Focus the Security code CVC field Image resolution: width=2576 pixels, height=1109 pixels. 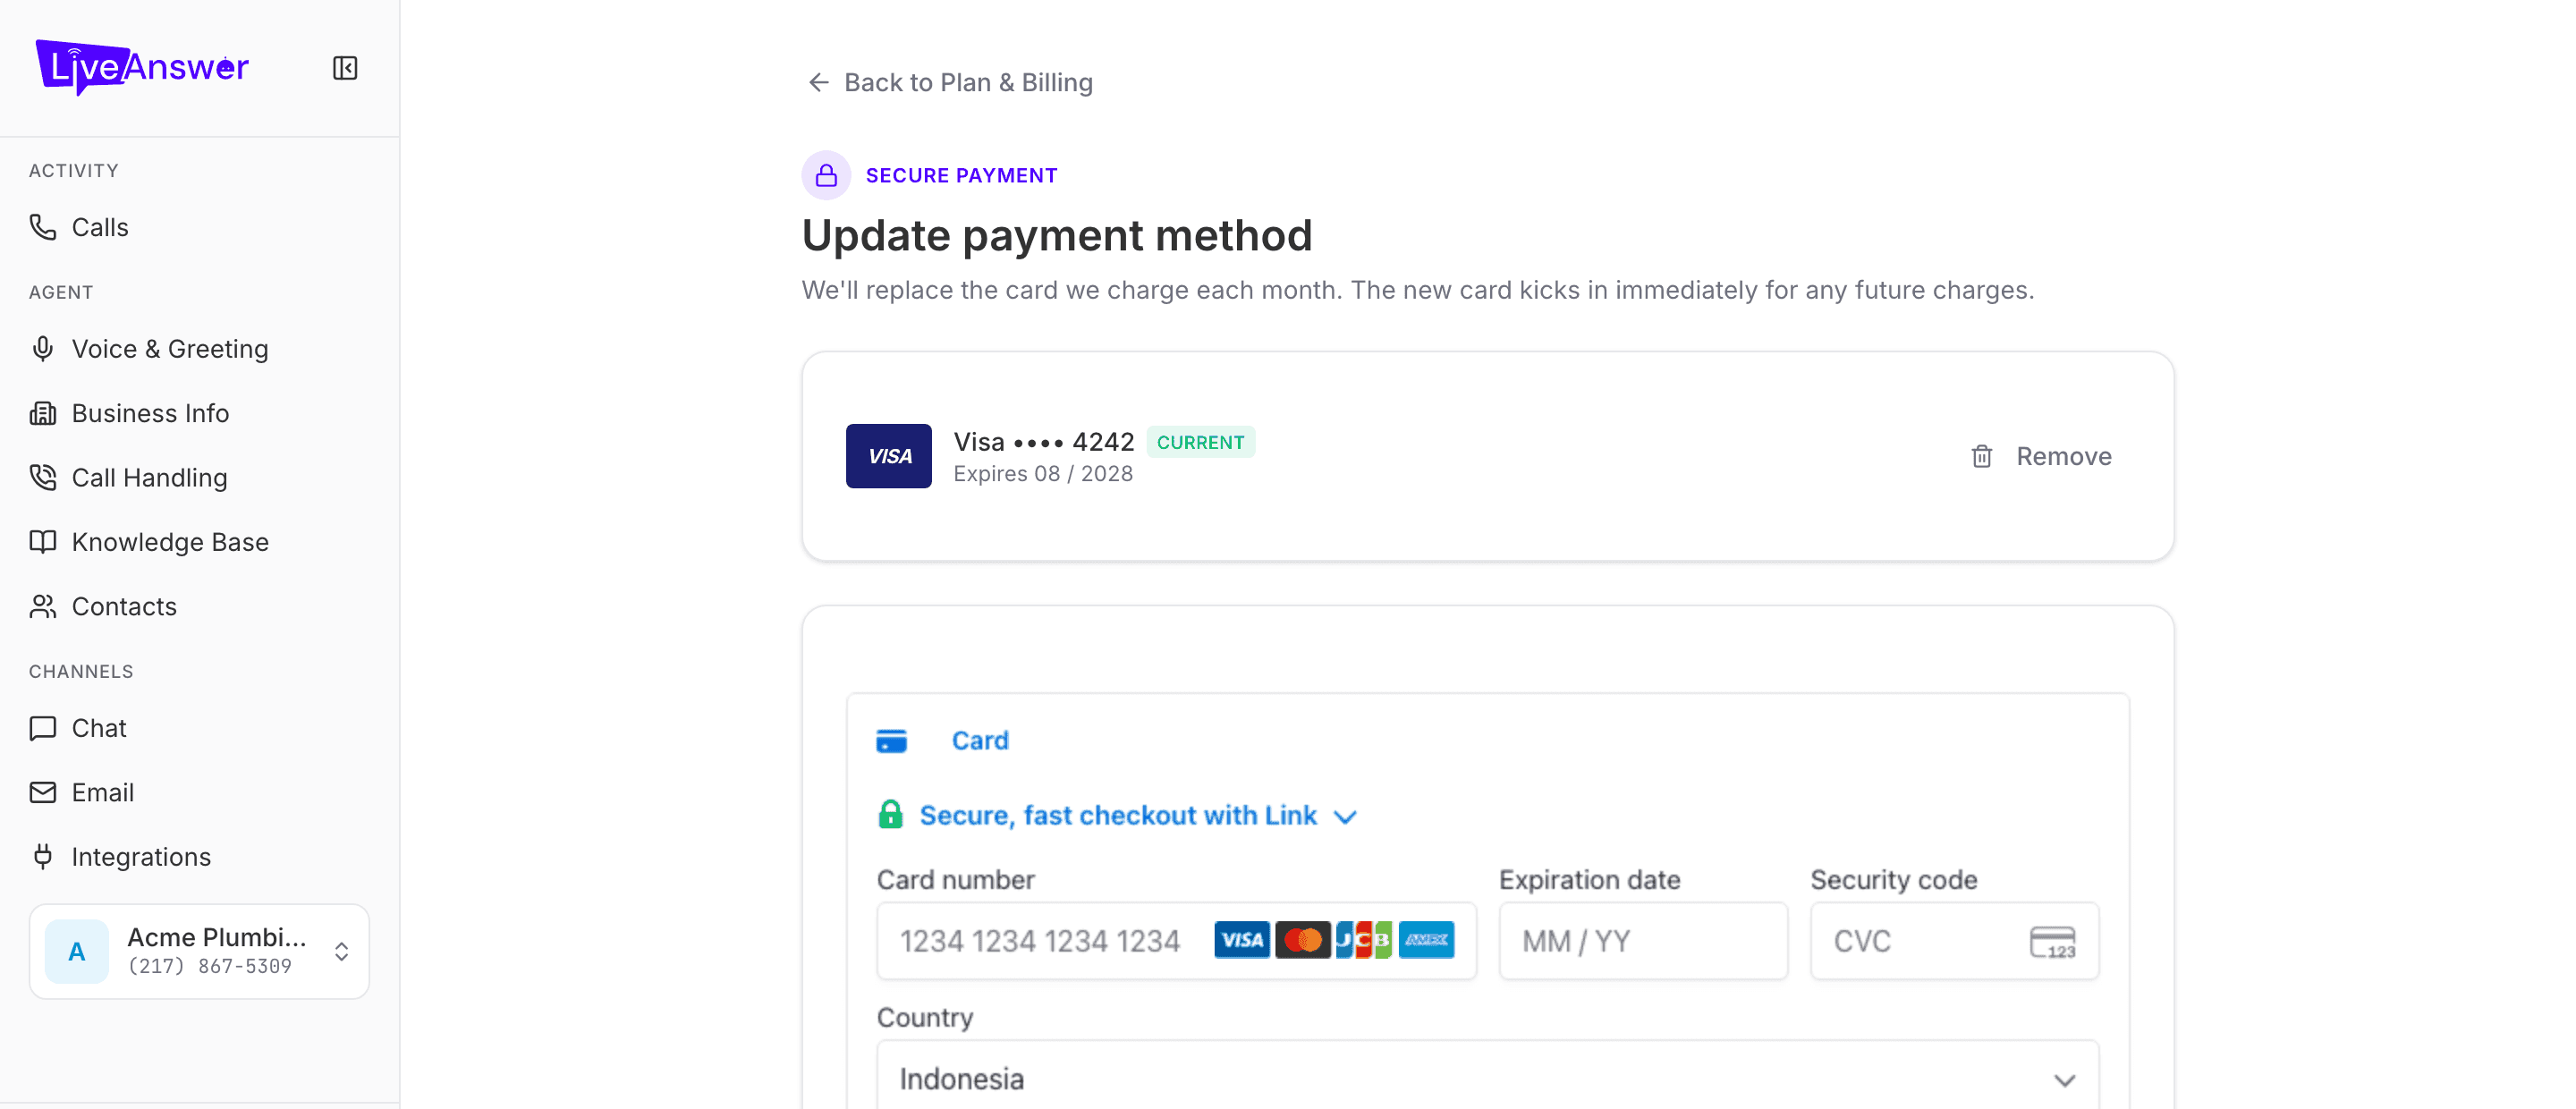[x=1954, y=941]
